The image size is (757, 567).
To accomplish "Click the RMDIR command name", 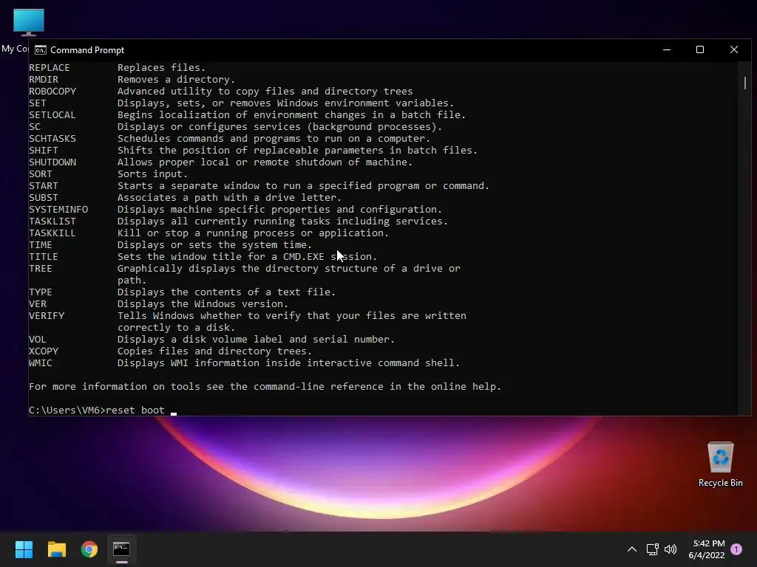I will click(44, 80).
